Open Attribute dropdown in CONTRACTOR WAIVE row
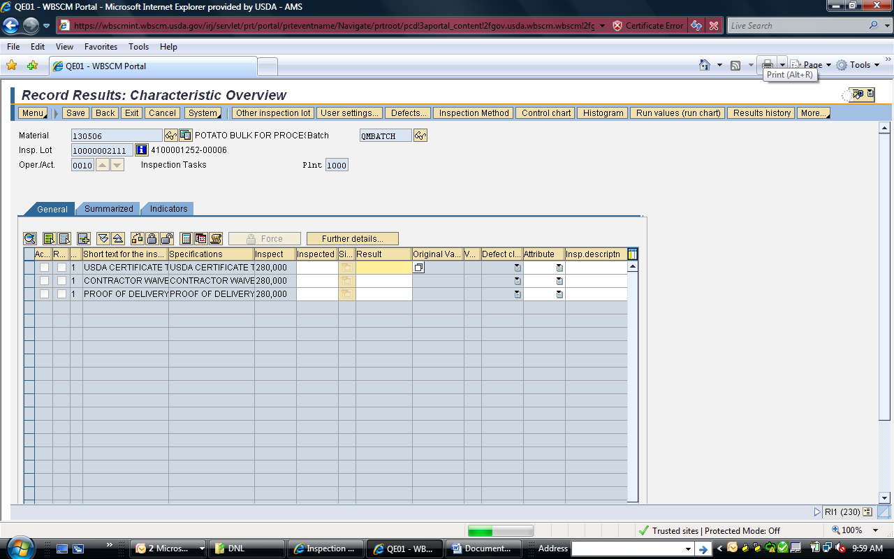The height and width of the screenshot is (559, 894). 559,281
